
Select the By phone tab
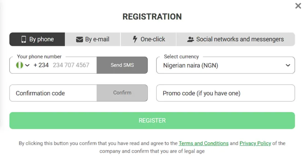coord(37,39)
